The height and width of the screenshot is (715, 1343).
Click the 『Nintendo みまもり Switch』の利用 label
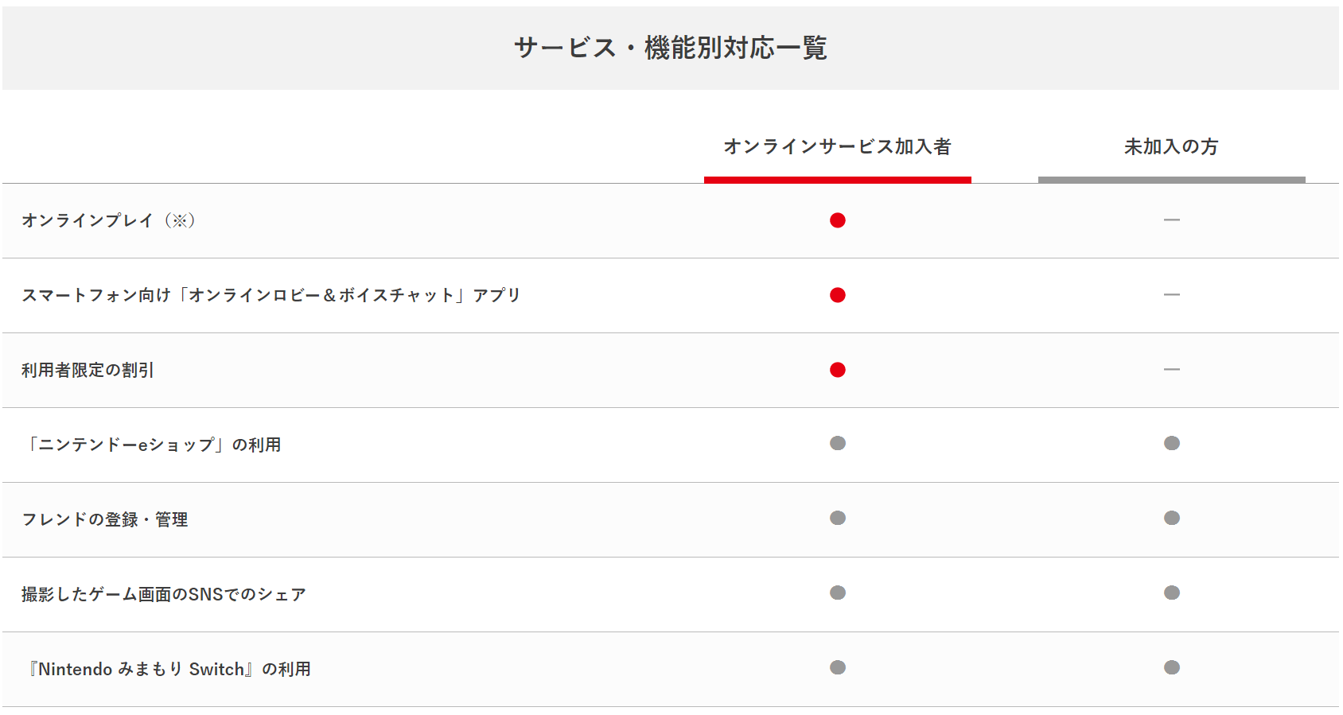click(x=169, y=669)
